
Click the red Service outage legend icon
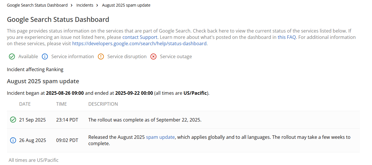(153, 57)
